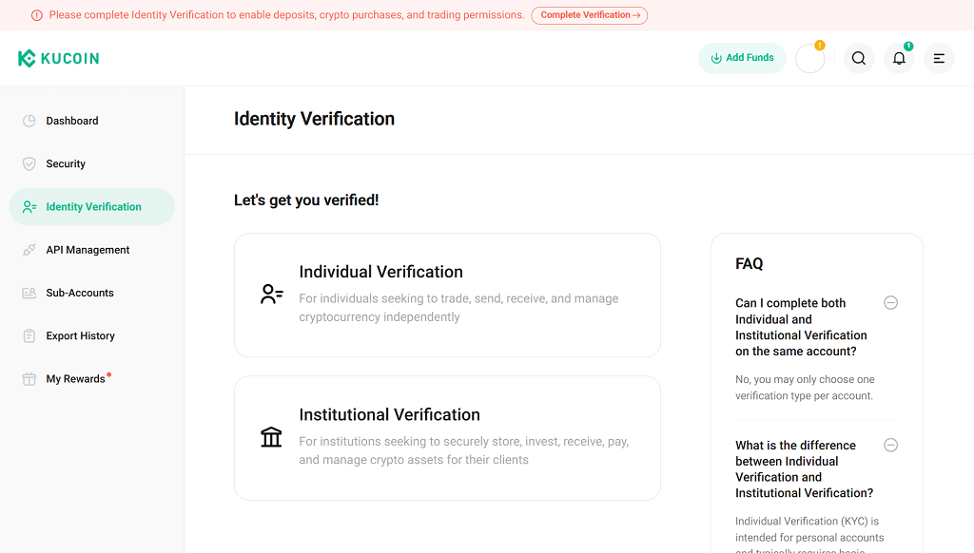Click the 'Please complete Identity Verification' banner text
Viewport: 974px width, 553px height.
pyautogui.click(x=287, y=15)
